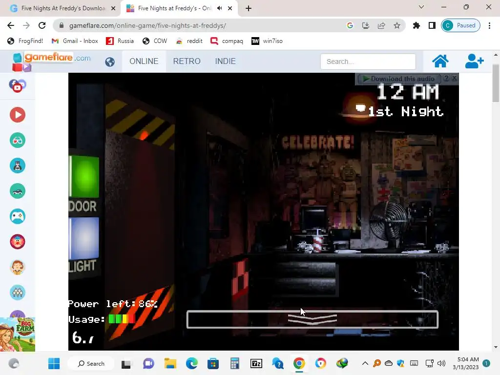Mute audio on the Five Nights tab
500x375 pixels.
[219, 8]
